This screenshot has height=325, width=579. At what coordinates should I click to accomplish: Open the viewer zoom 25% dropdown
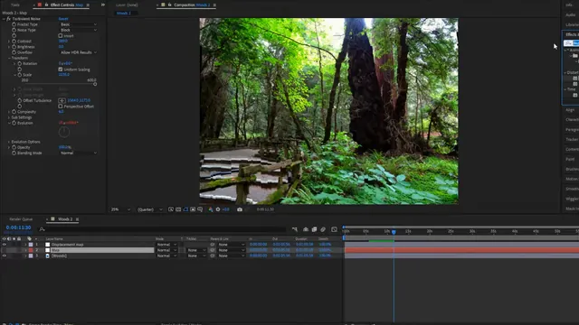(x=120, y=209)
